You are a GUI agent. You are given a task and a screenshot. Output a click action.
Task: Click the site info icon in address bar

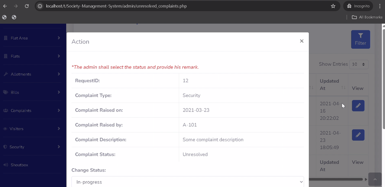[40, 6]
